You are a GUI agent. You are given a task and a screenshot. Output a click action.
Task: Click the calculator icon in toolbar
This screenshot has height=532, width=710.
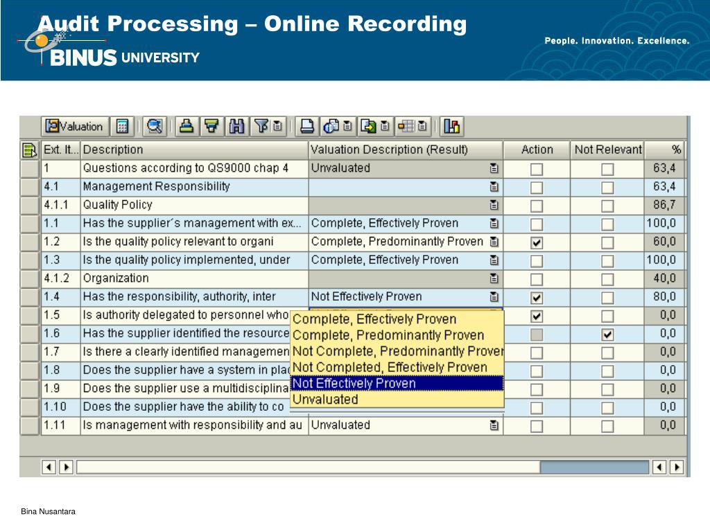[122, 126]
